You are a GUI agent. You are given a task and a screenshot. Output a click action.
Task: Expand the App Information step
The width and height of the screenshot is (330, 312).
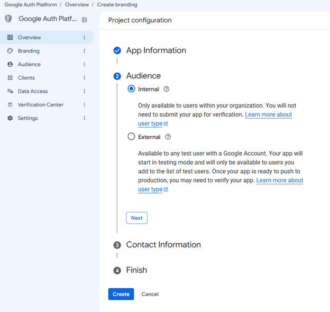point(156,50)
